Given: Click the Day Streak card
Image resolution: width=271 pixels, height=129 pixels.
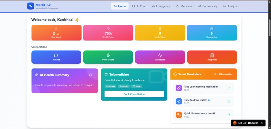Looking at the screenshot, I should click(56, 33).
